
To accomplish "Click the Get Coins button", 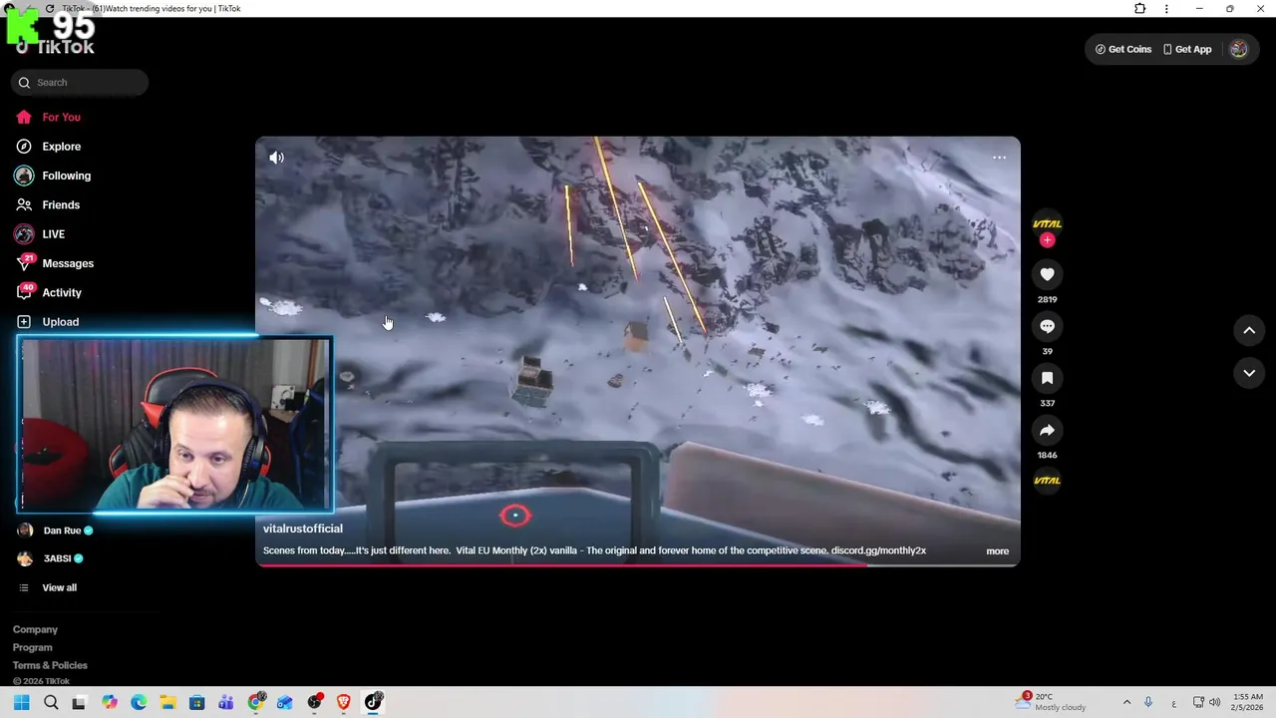I will [x=1122, y=49].
